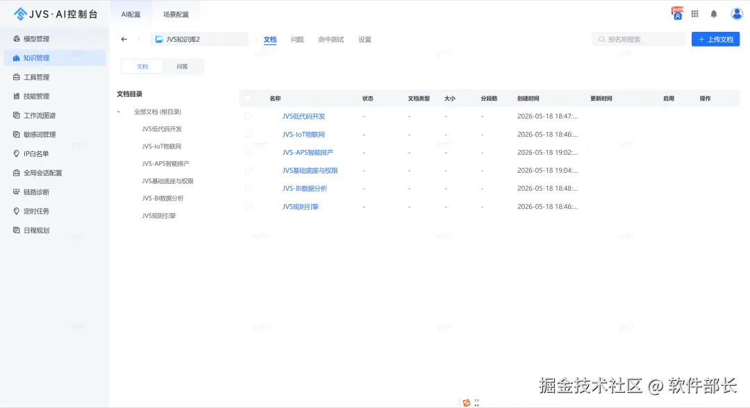
Task: Click the 名称 column header
Action: coord(275,99)
